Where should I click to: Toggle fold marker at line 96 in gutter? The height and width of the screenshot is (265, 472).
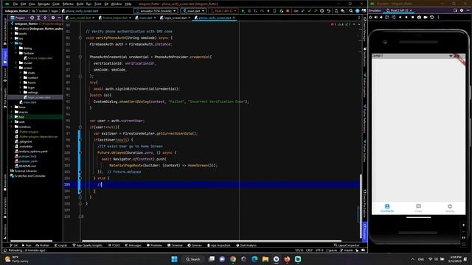[80, 127]
